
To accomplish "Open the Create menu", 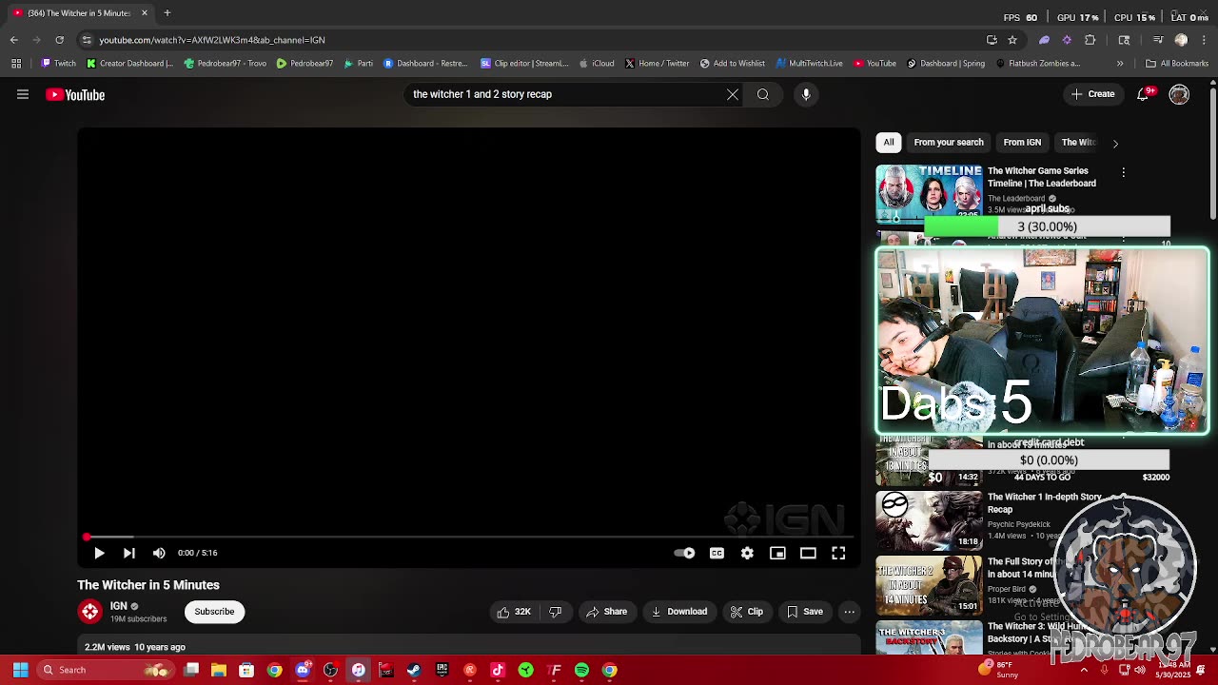I will [x=1092, y=94].
